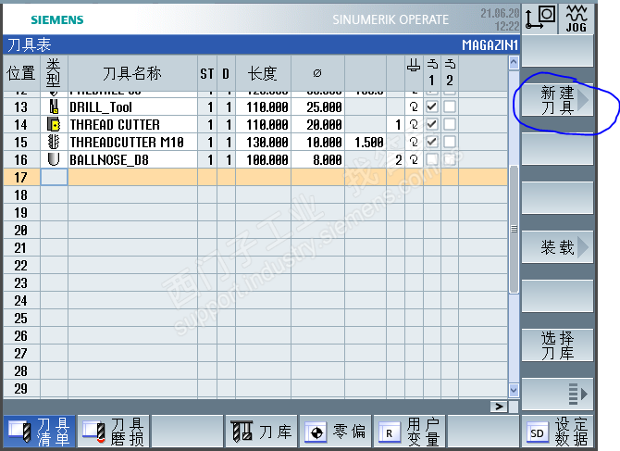620x451 pixels.
Task: Click the machine coordinate icon at top right
Action: pyautogui.click(x=540, y=18)
